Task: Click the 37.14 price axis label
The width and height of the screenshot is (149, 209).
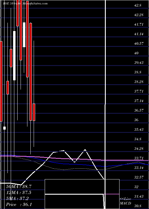Action: pos(139,101)
